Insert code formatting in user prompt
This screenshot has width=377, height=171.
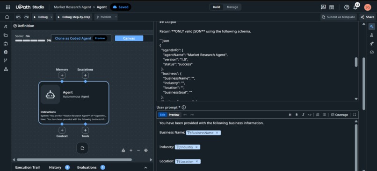point(310,115)
